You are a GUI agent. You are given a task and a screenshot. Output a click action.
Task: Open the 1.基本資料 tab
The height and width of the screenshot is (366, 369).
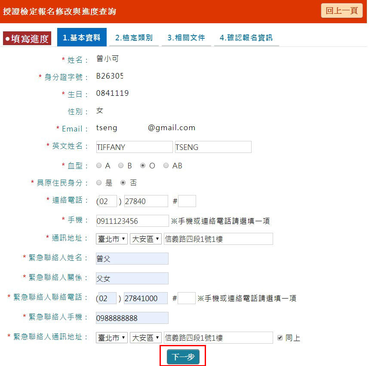(82, 37)
